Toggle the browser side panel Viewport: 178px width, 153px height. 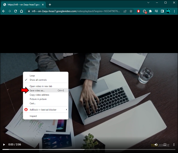(162, 11)
